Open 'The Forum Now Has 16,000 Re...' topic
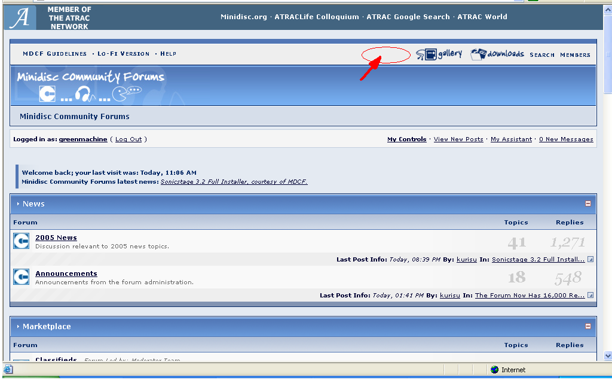Viewport: 612px width, 383px height. (x=530, y=296)
